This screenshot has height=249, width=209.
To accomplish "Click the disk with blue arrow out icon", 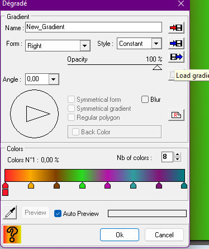I will click(176, 57).
